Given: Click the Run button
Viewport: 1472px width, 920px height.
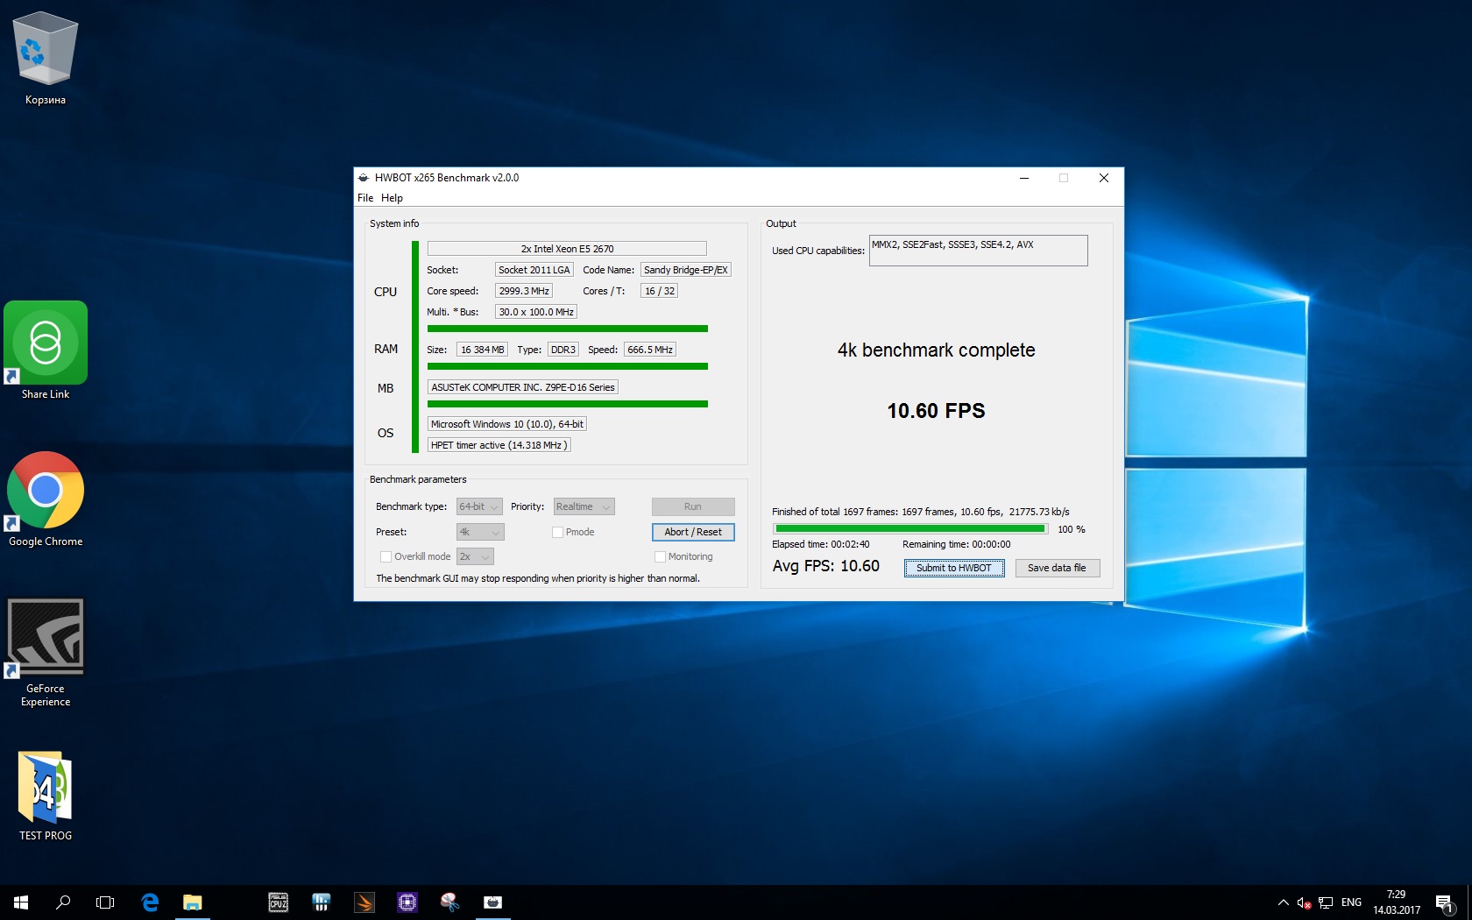Looking at the screenshot, I should [x=693, y=506].
